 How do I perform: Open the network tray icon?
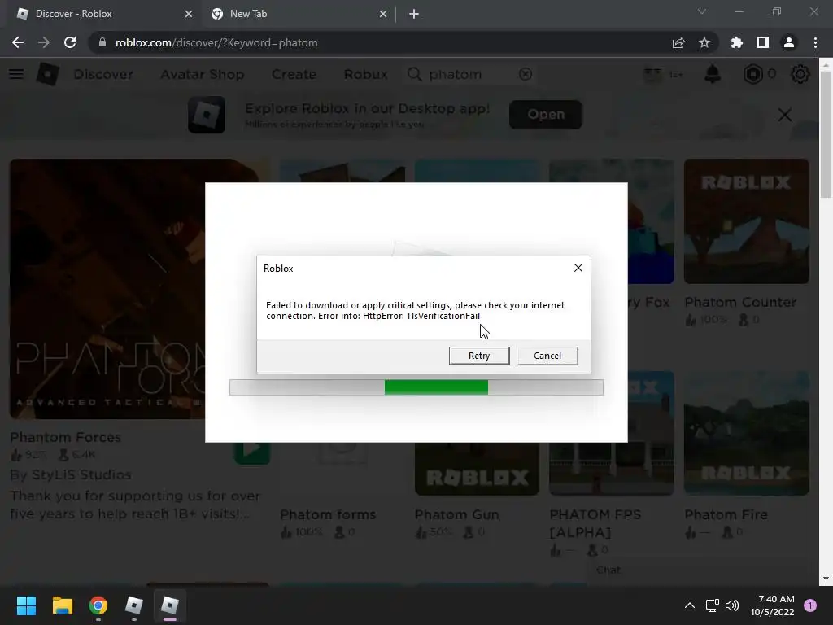pyautogui.click(x=712, y=605)
